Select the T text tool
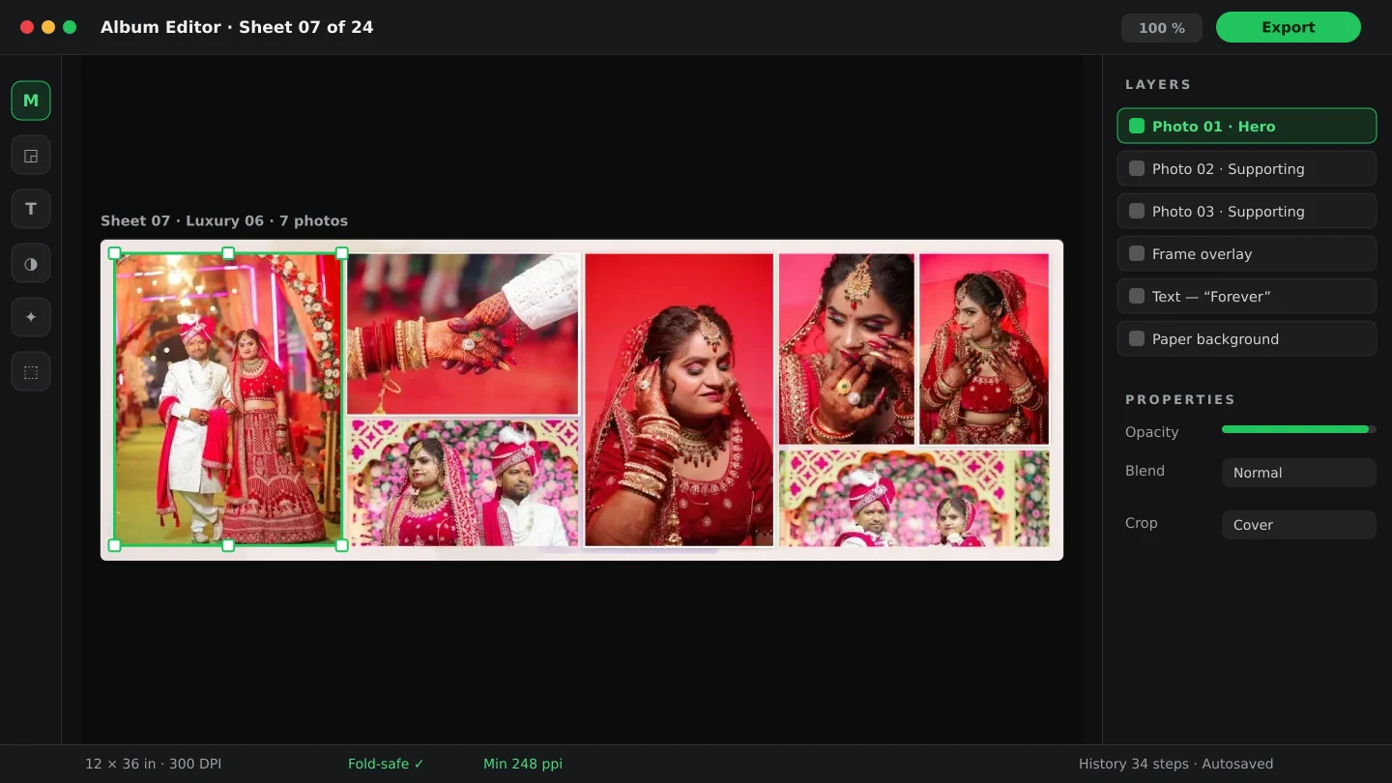1392x783 pixels. pos(31,209)
